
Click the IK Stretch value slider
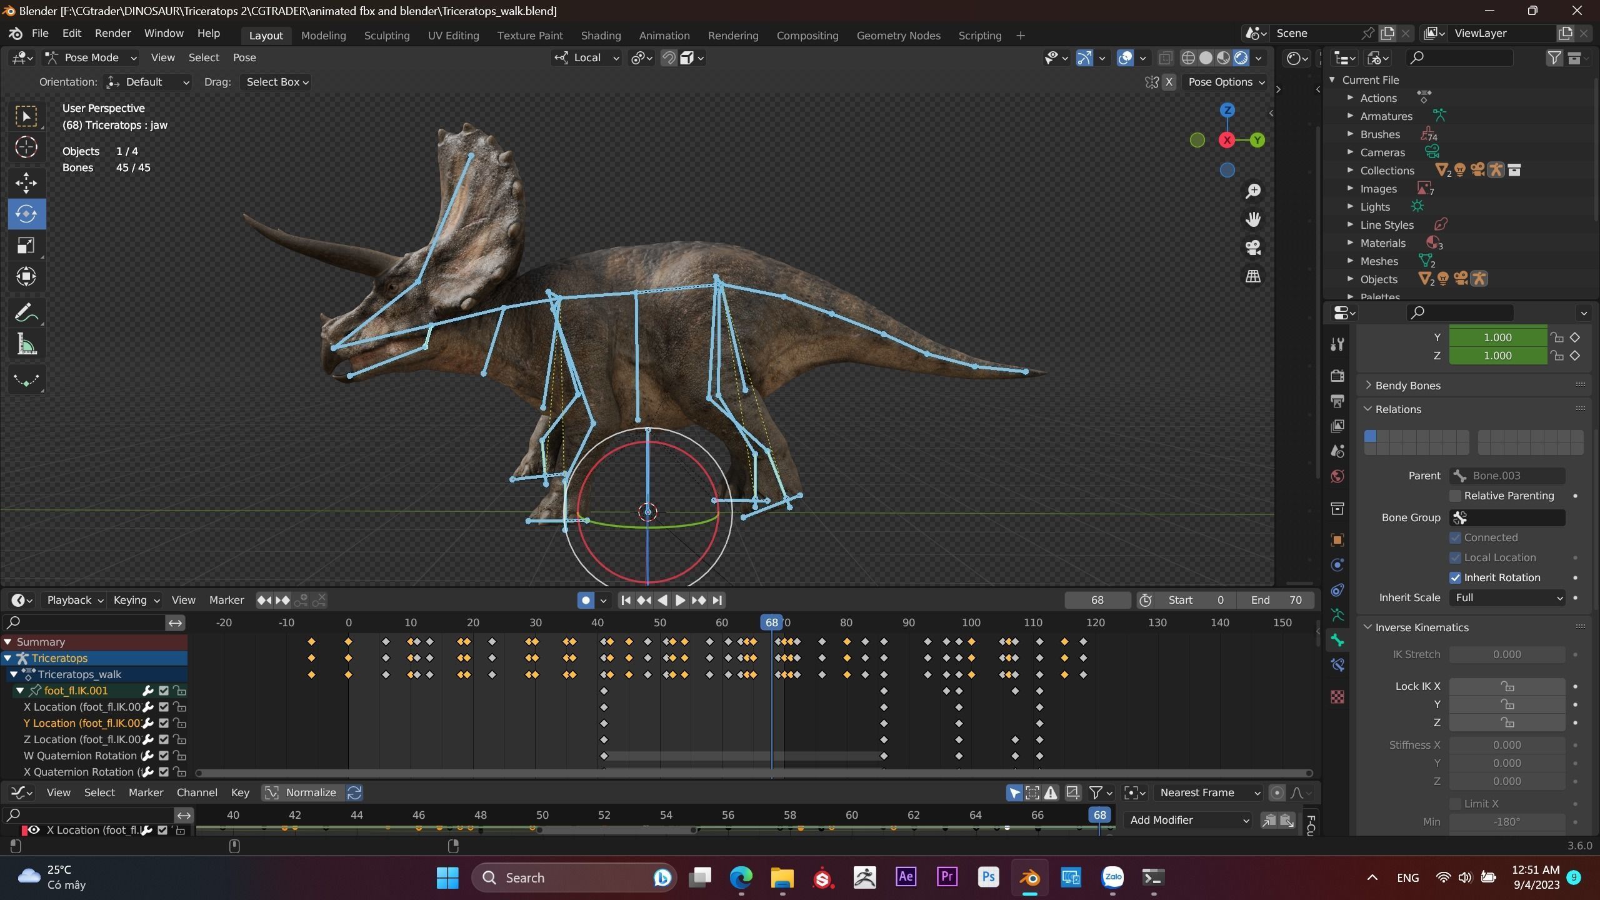tap(1506, 654)
